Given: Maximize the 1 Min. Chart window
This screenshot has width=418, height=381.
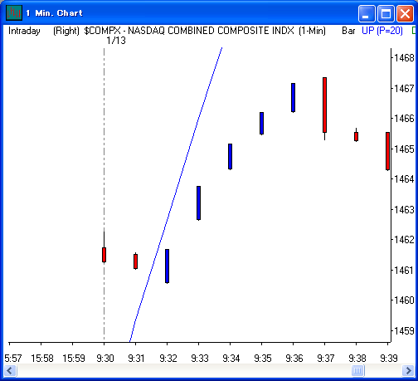Looking at the screenshot, I should [x=386, y=13].
